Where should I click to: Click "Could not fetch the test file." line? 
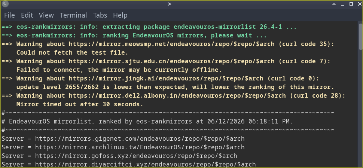pyautogui.click(x=72, y=52)
